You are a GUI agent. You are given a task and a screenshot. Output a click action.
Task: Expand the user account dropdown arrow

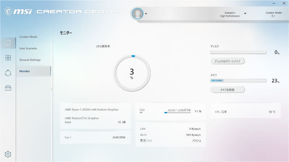pyautogui.click(x=146, y=14)
